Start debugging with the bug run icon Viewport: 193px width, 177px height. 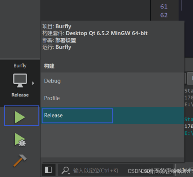tap(20, 140)
